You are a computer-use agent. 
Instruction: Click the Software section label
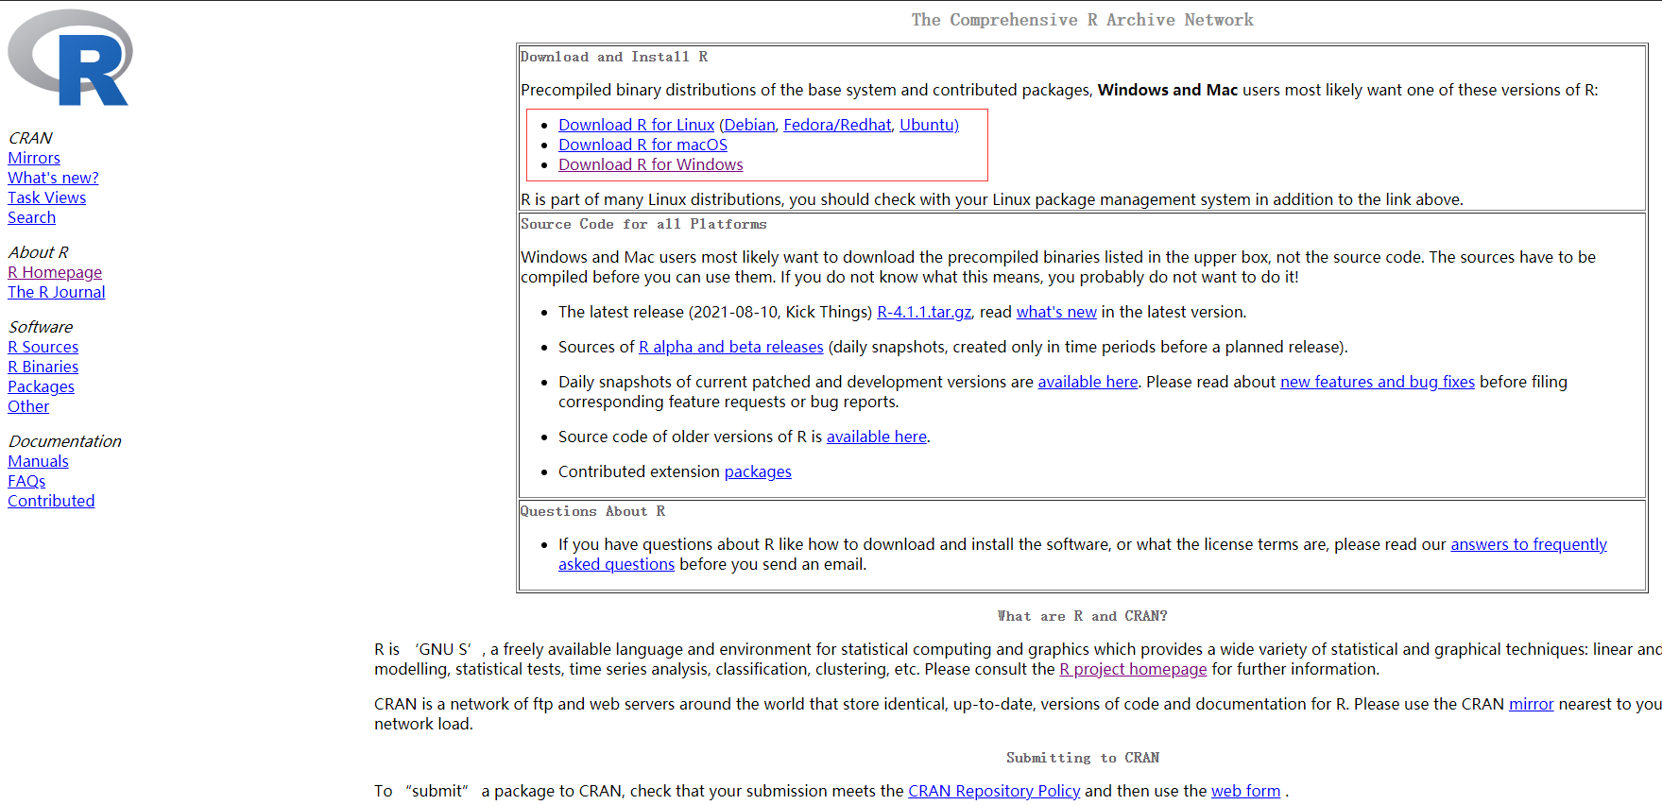point(41,327)
